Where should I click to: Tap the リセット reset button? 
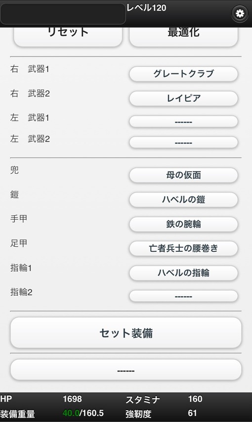coord(68,36)
